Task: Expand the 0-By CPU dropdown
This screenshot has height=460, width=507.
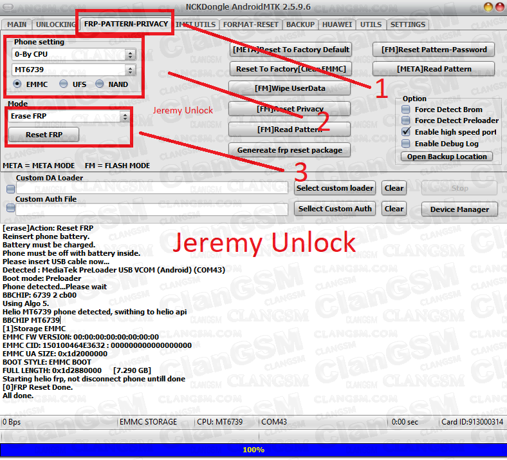Action: [x=74, y=54]
